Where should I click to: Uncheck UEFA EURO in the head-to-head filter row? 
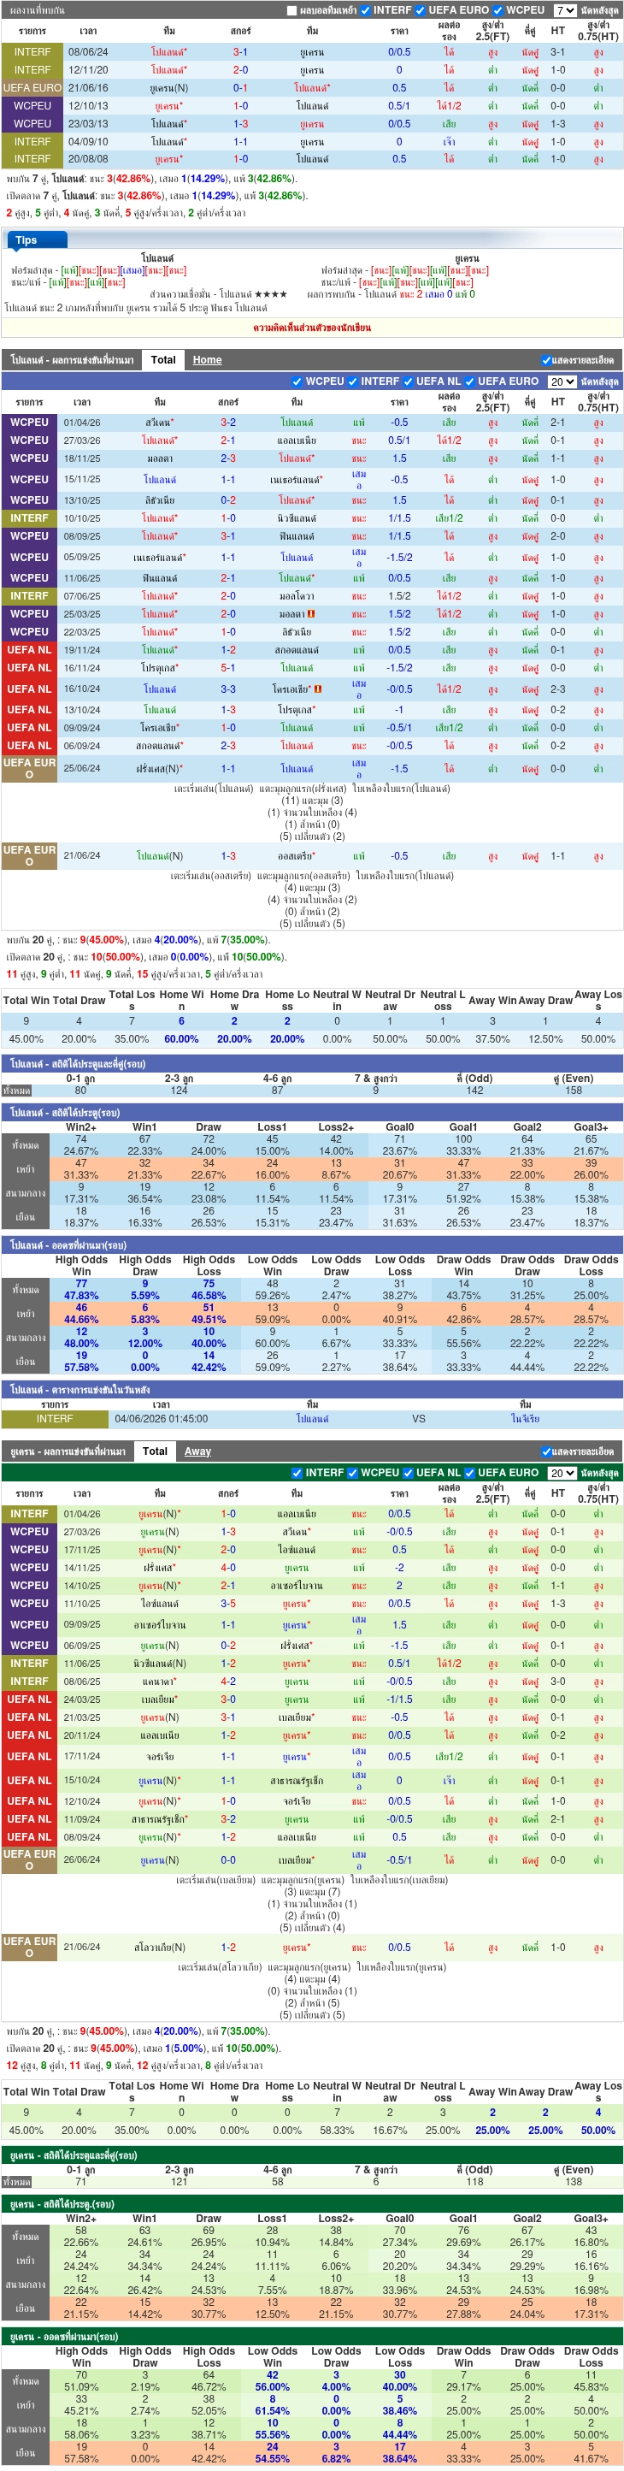(421, 10)
